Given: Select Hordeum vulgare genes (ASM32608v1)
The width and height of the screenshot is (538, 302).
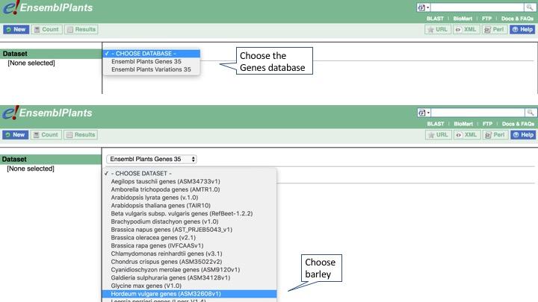Looking at the screenshot, I should pyautogui.click(x=189, y=294).
